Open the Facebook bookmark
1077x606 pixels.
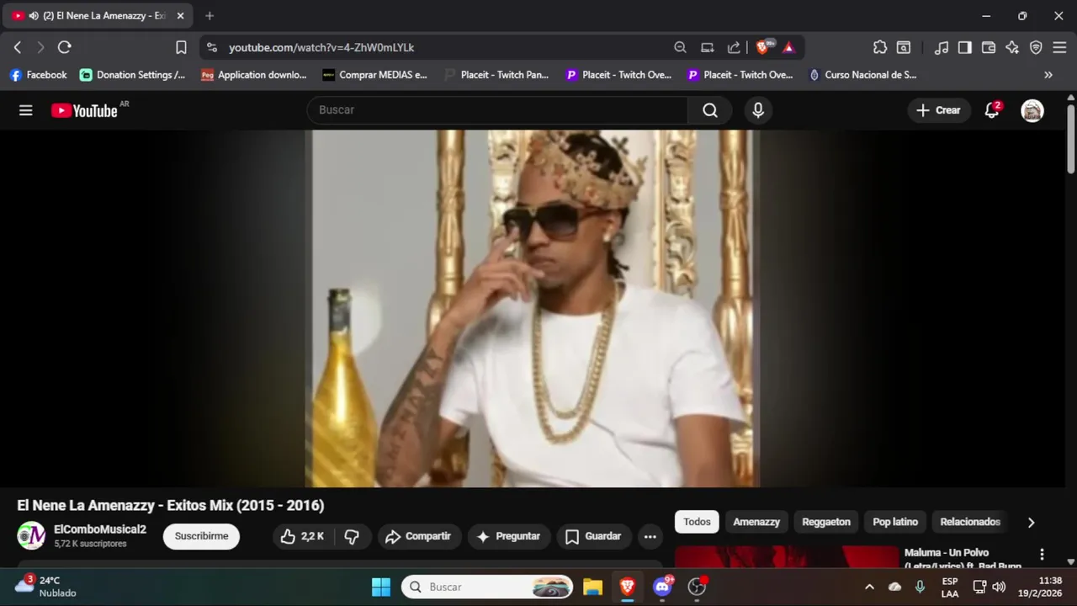tap(38, 75)
